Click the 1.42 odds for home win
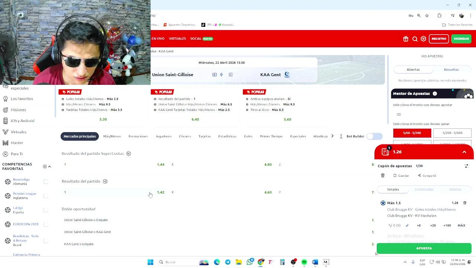 [x=161, y=192]
